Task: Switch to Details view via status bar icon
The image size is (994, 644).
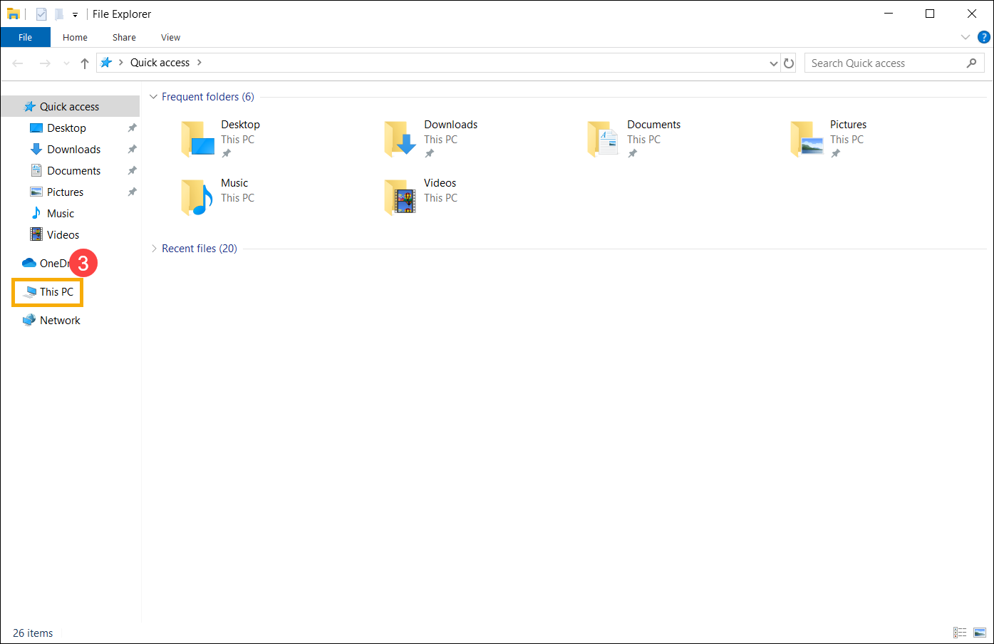Action: coord(960,633)
